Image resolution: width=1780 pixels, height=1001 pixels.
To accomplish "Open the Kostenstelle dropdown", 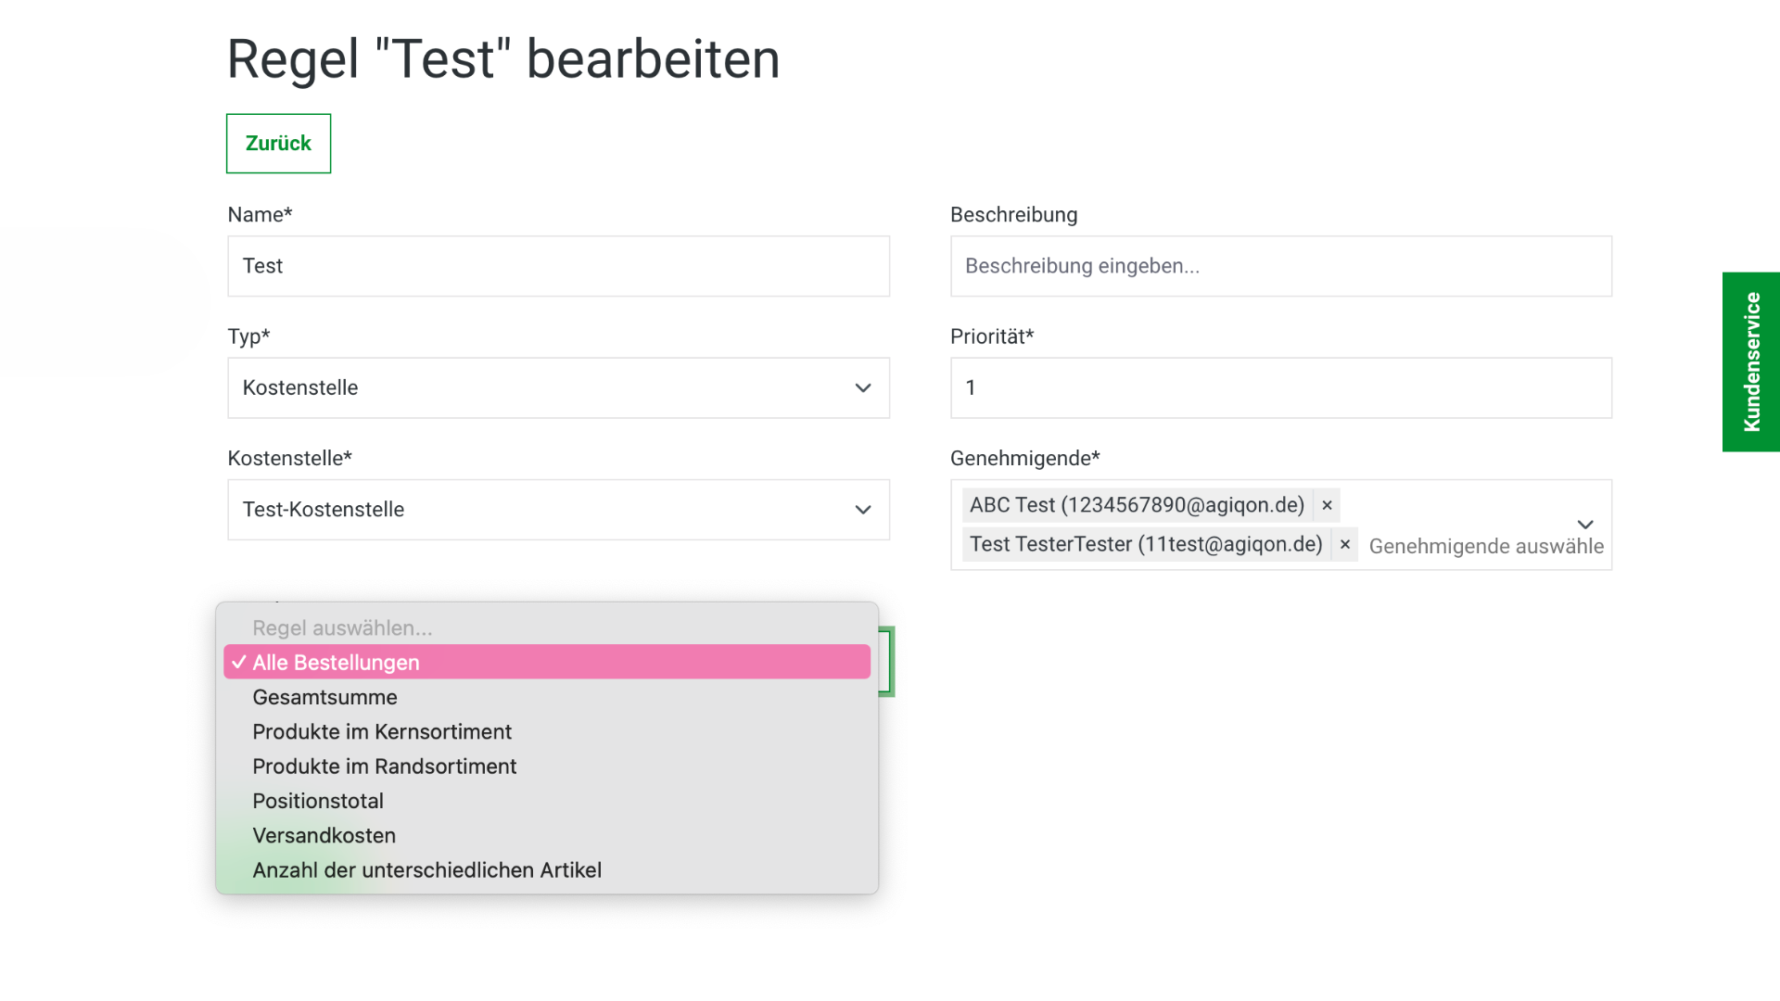I will point(558,510).
